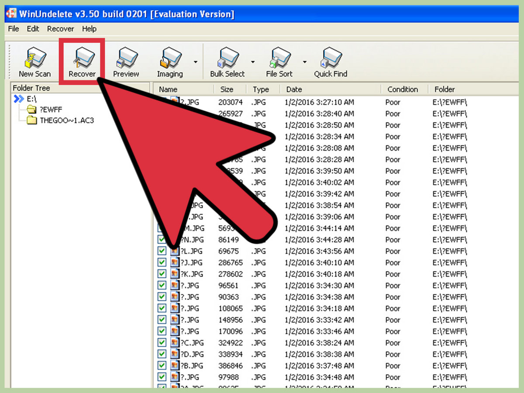Uncheck the checkbox for ?C.JPG
The image size is (524, 393).
162,342
